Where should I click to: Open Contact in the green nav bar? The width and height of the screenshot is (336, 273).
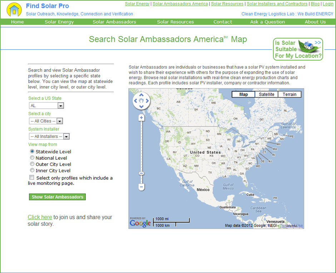tap(223, 22)
